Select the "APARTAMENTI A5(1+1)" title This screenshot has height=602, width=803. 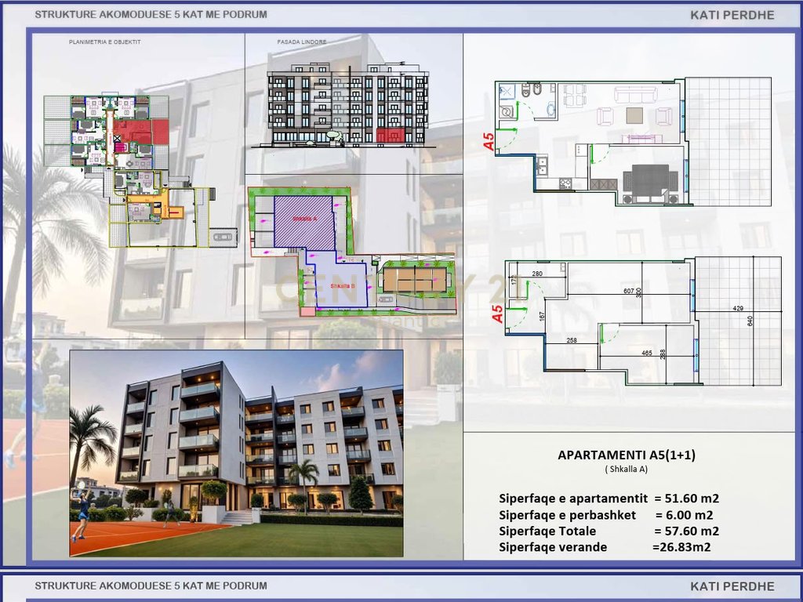627,455
